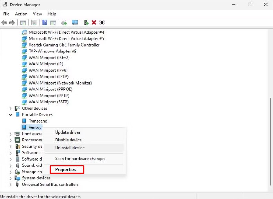Maximize the Device Manager window
273x199 pixels.
tap(249, 5)
